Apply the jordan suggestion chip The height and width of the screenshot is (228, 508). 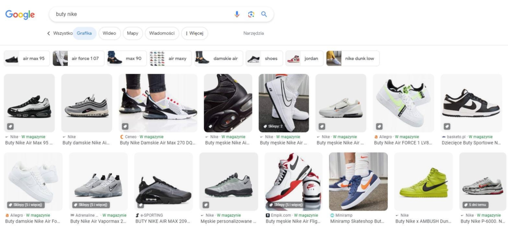[304, 58]
